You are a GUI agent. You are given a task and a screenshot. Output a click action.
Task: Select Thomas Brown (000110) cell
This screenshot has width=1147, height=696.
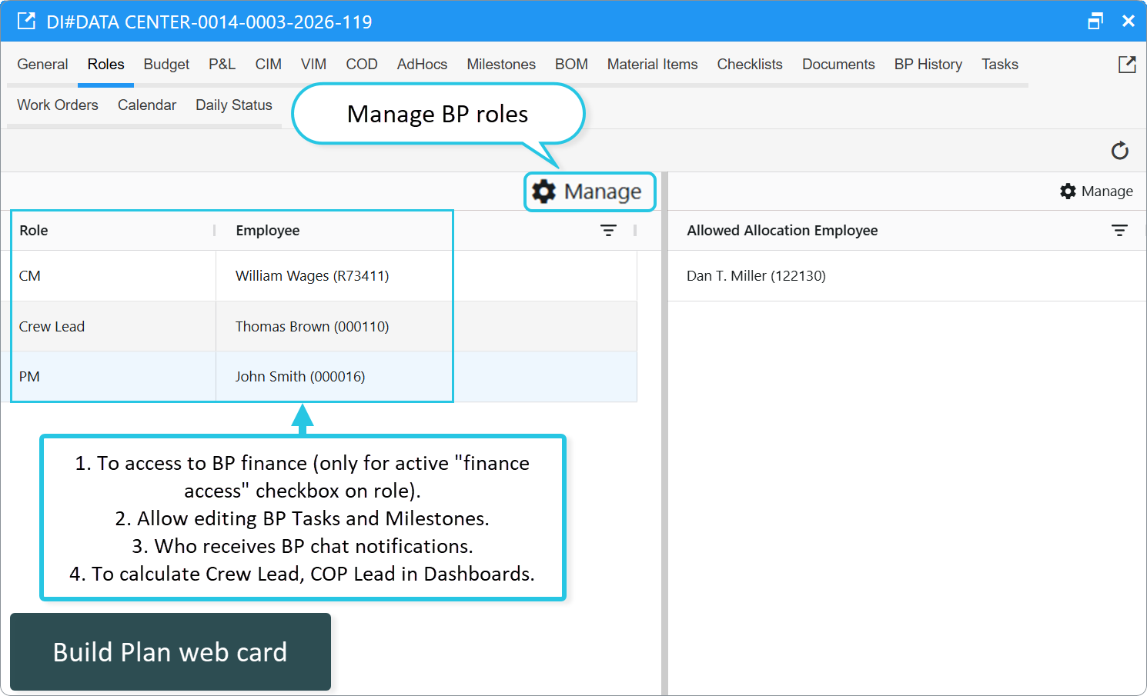pos(426,327)
